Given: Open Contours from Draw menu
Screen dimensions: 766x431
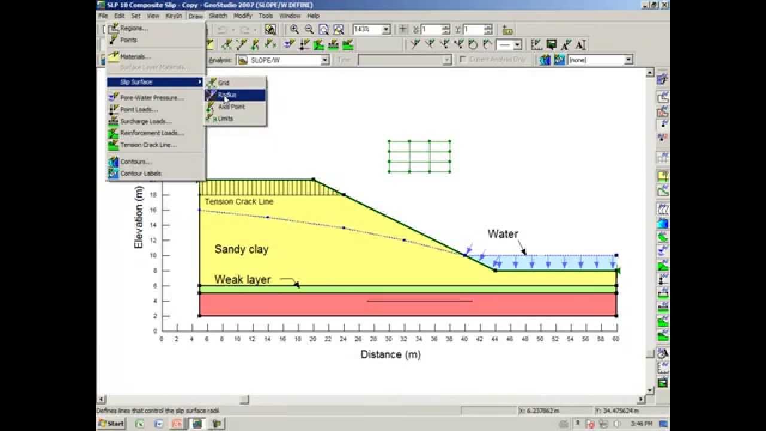Looking at the screenshot, I should 156,162.
